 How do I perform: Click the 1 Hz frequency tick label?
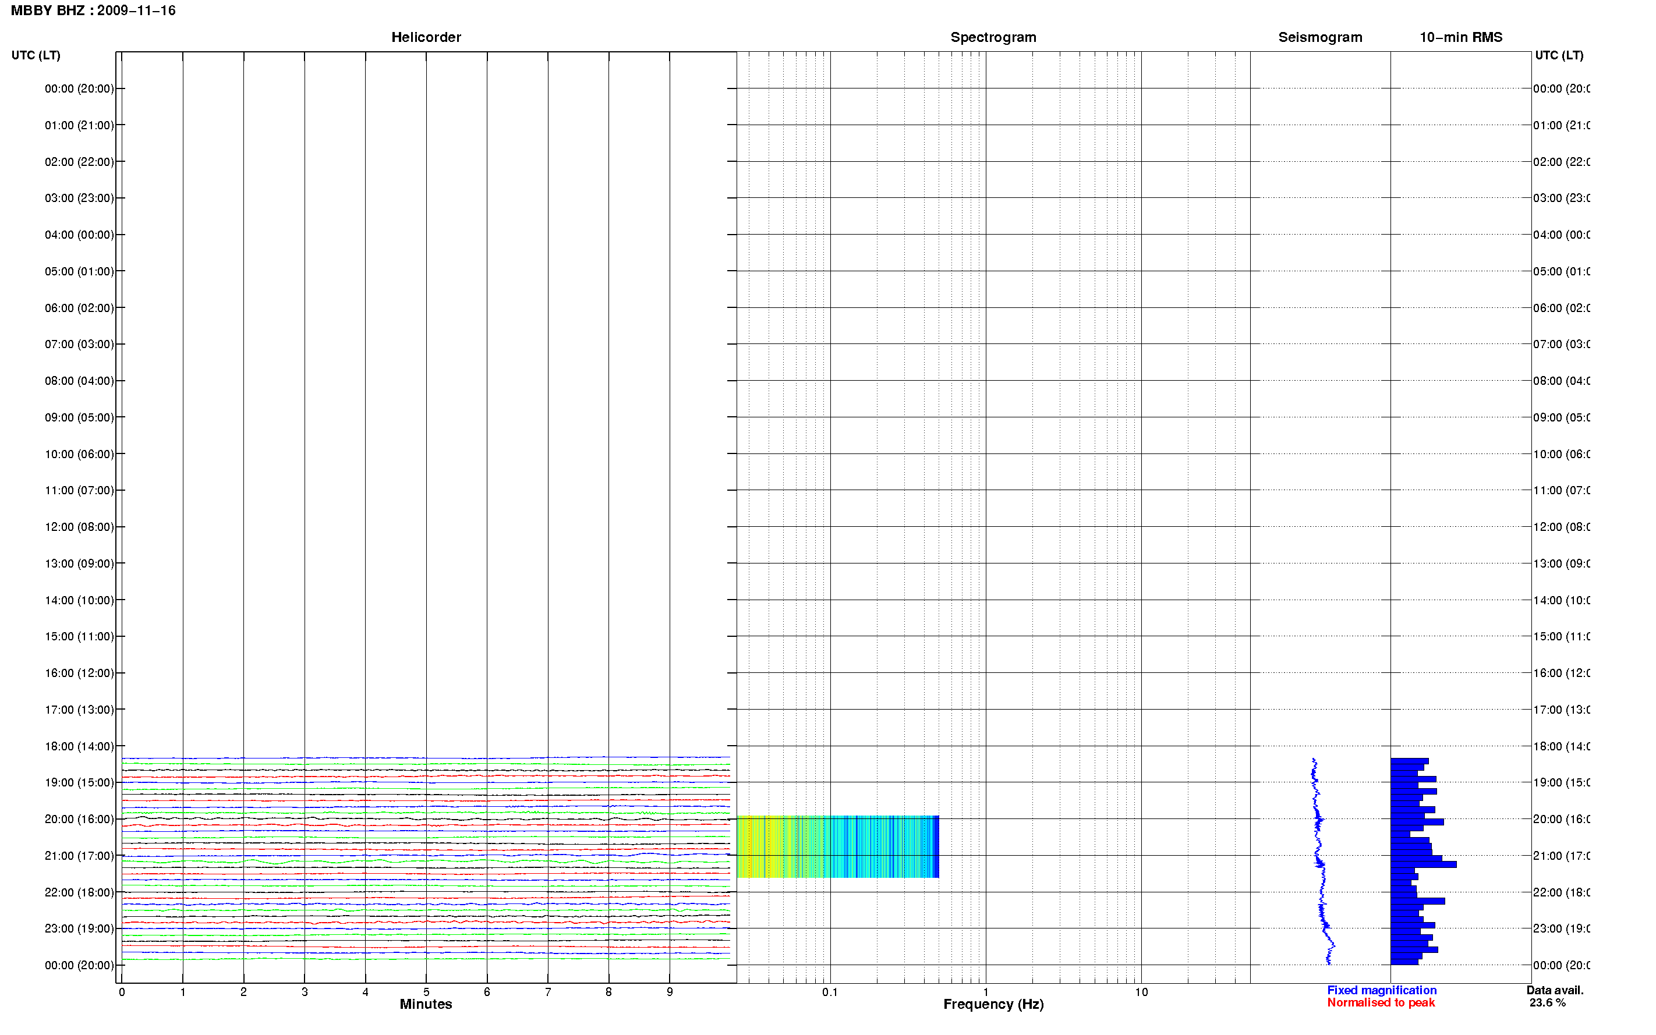click(x=986, y=992)
